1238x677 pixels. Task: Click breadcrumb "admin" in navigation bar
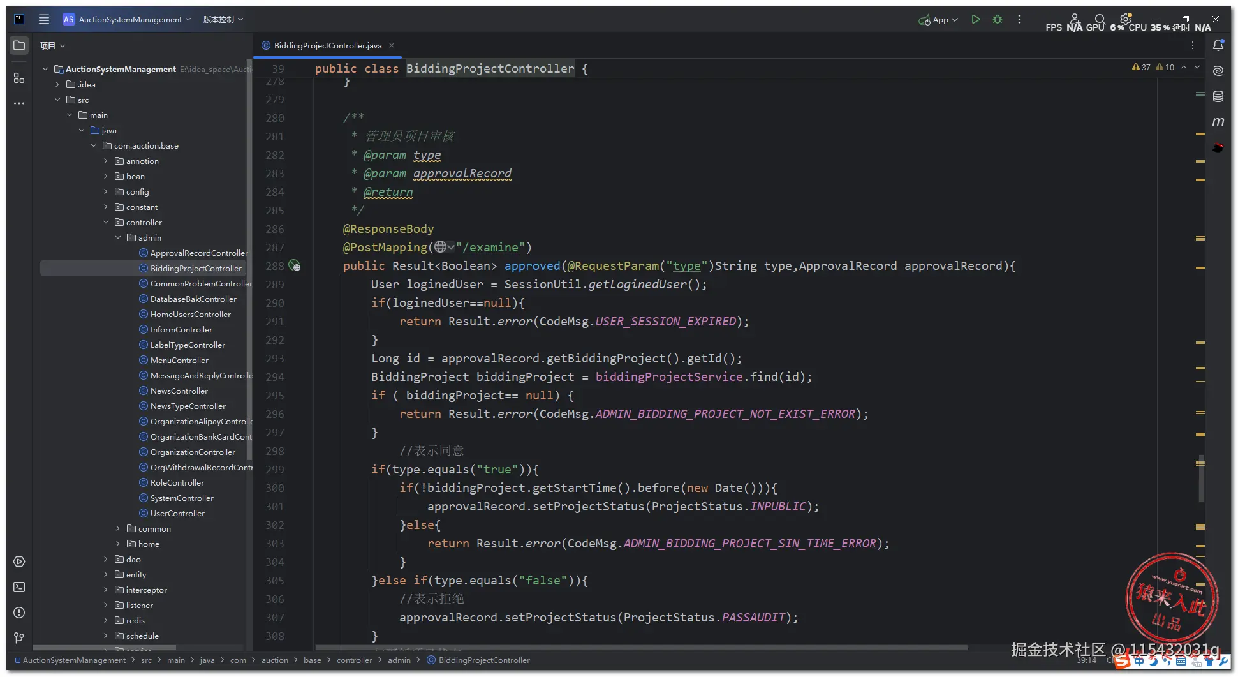click(399, 660)
